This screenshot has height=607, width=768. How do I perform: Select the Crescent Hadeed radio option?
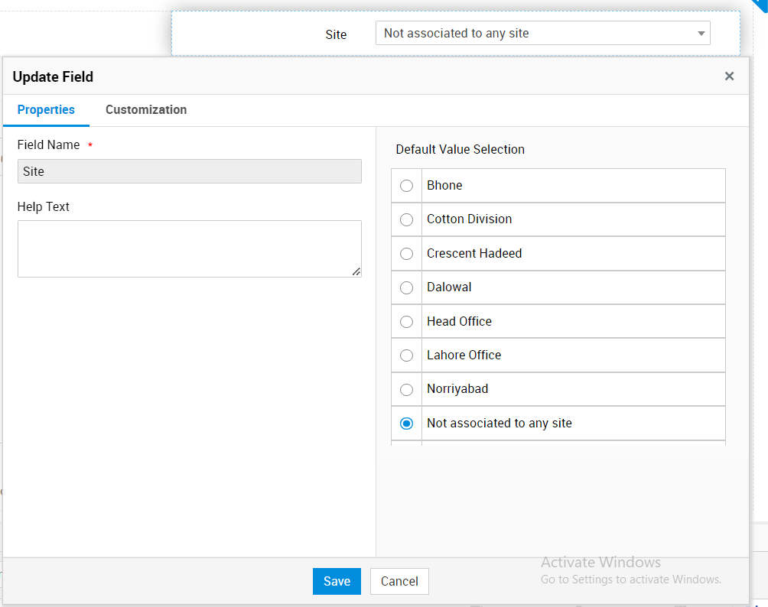(x=407, y=254)
